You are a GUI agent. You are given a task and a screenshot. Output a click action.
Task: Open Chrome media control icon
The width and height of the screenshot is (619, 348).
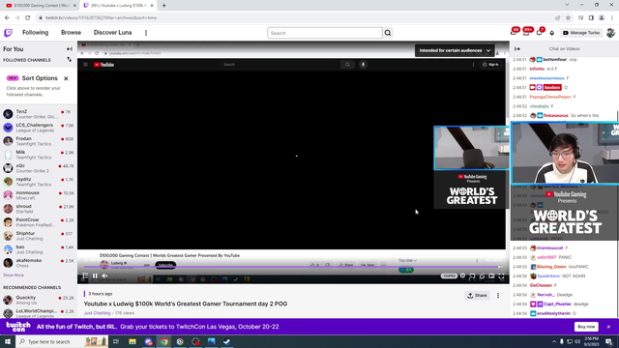580,17
